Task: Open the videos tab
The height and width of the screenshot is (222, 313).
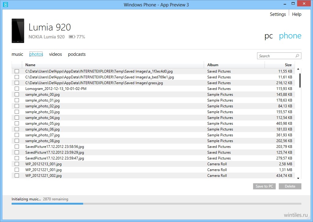Action: (56, 54)
